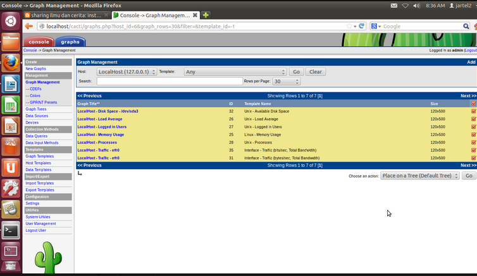Click top Next >> pagination link
The width and height of the screenshot is (477, 276).
click(x=468, y=96)
